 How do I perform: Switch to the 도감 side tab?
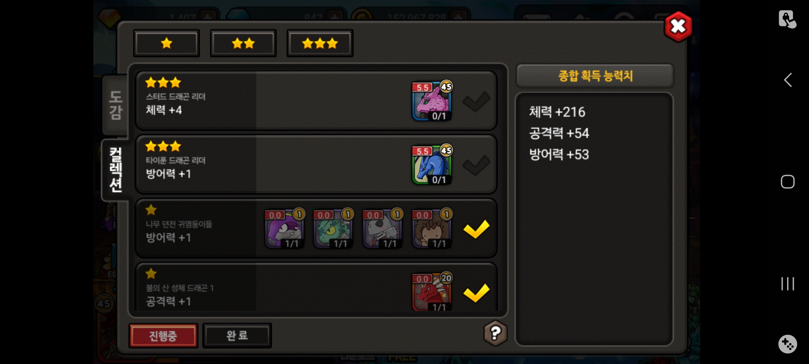115,105
